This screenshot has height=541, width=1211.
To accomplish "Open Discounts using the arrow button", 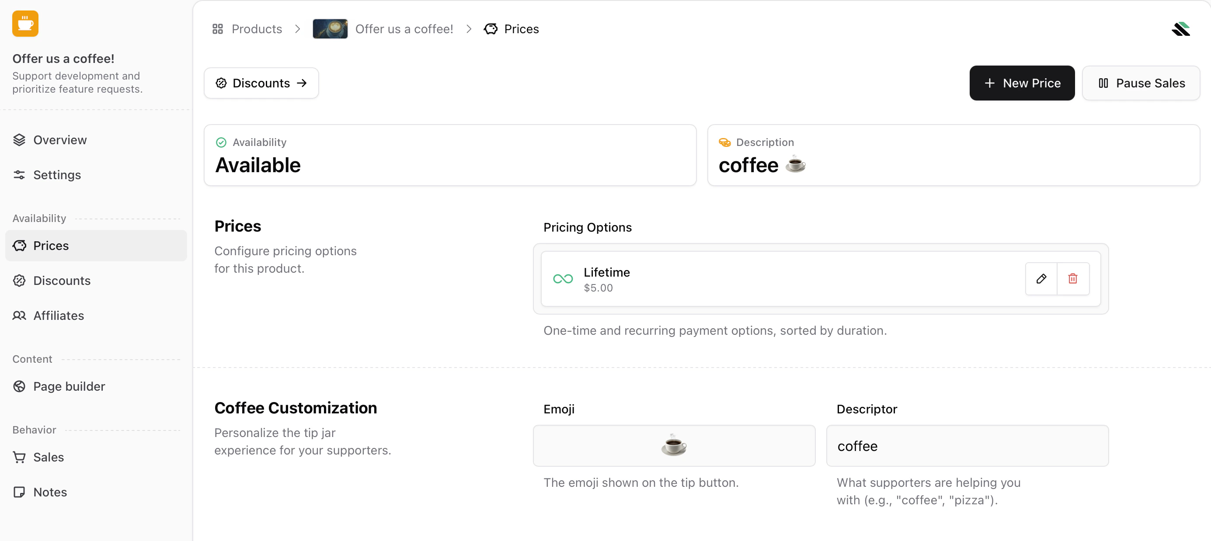I will pos(261,83).
